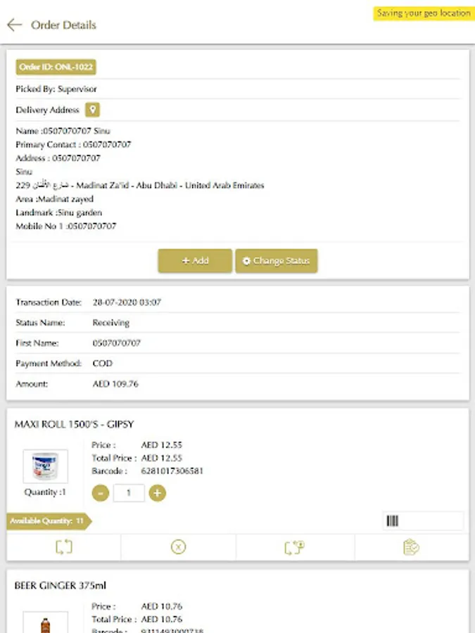Open delivery address map pin
Image resolution: width=475 pixels, height=633 pixels.
[92, 110]
